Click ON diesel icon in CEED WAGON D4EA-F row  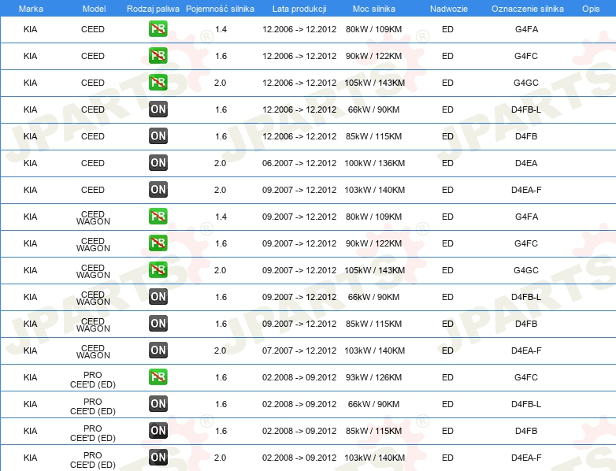coord(158,350)
